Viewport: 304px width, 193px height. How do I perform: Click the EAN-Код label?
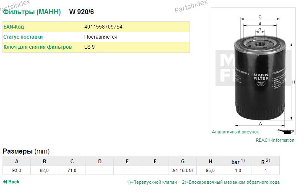point(13,27)
